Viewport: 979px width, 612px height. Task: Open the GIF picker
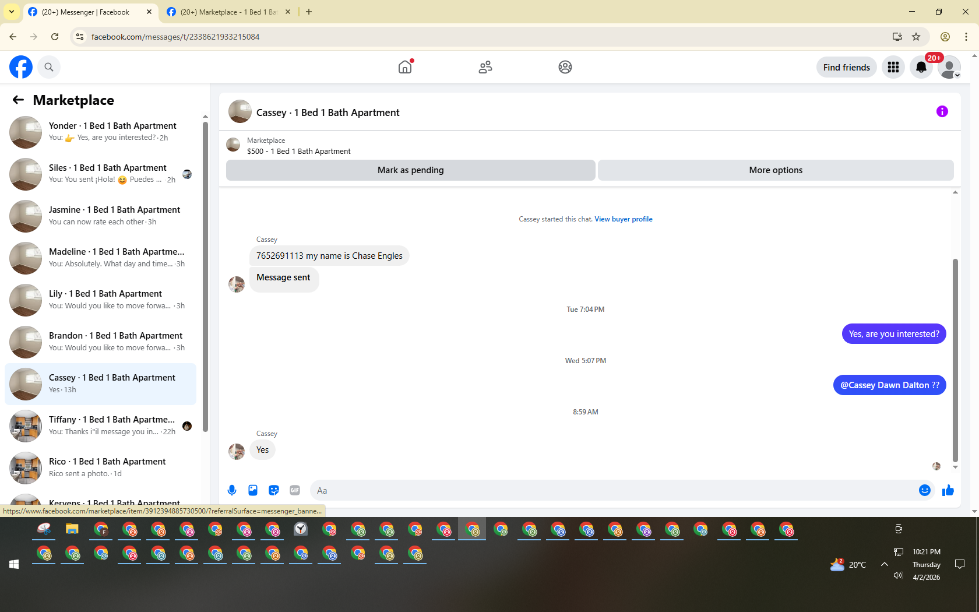point(295,490)
